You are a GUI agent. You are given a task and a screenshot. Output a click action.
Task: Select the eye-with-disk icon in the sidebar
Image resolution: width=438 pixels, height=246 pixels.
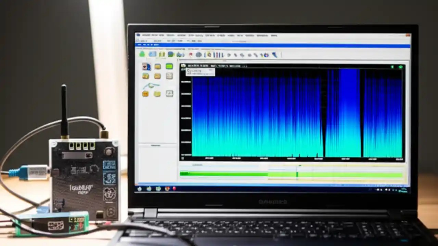[146, 67]
